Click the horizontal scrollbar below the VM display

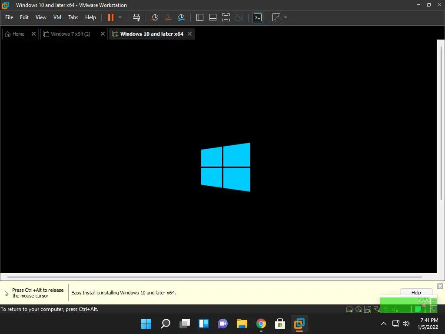click(215, 277)
